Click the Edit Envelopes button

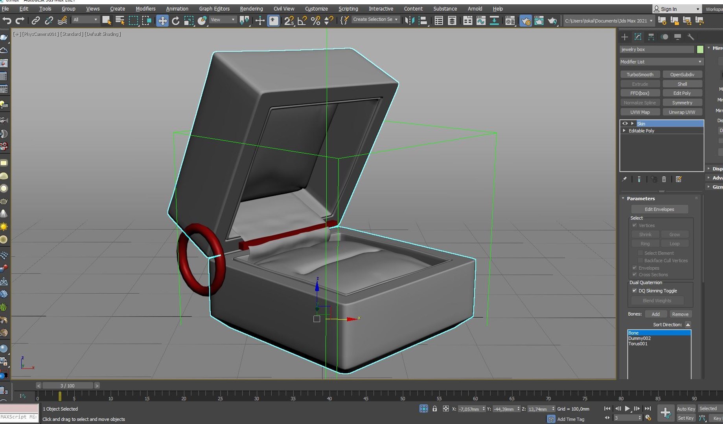coord(659,209)
